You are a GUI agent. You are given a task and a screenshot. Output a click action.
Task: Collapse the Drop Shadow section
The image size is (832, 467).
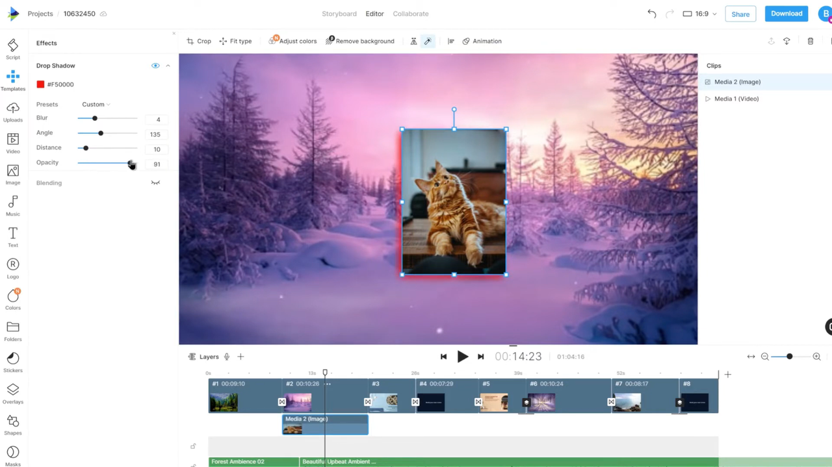[168, 66]
